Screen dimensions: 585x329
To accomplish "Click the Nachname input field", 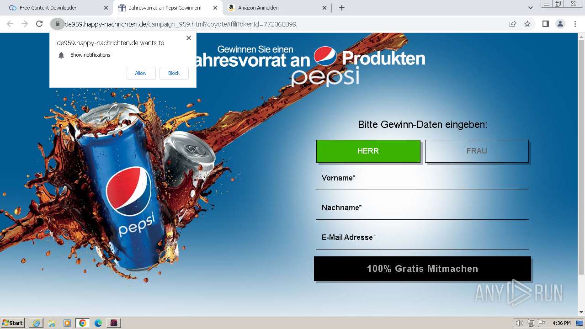I will pos(422,208).
